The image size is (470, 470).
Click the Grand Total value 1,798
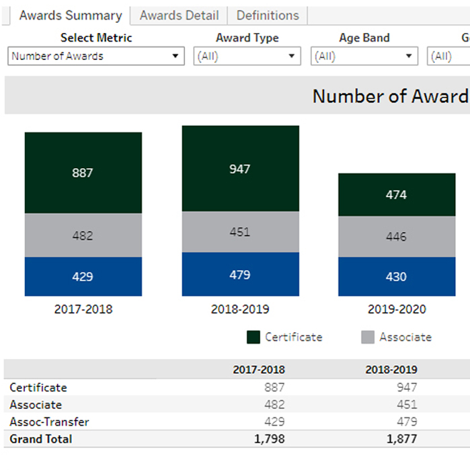point(270,439)
